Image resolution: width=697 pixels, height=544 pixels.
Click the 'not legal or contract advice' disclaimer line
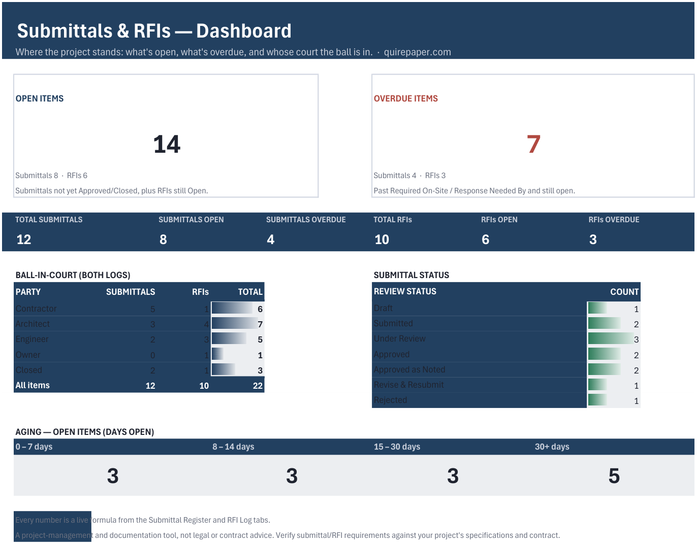(288, 535)
